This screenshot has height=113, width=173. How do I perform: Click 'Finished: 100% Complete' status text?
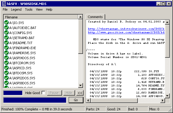pyautogui.click(x=20, y=109)
